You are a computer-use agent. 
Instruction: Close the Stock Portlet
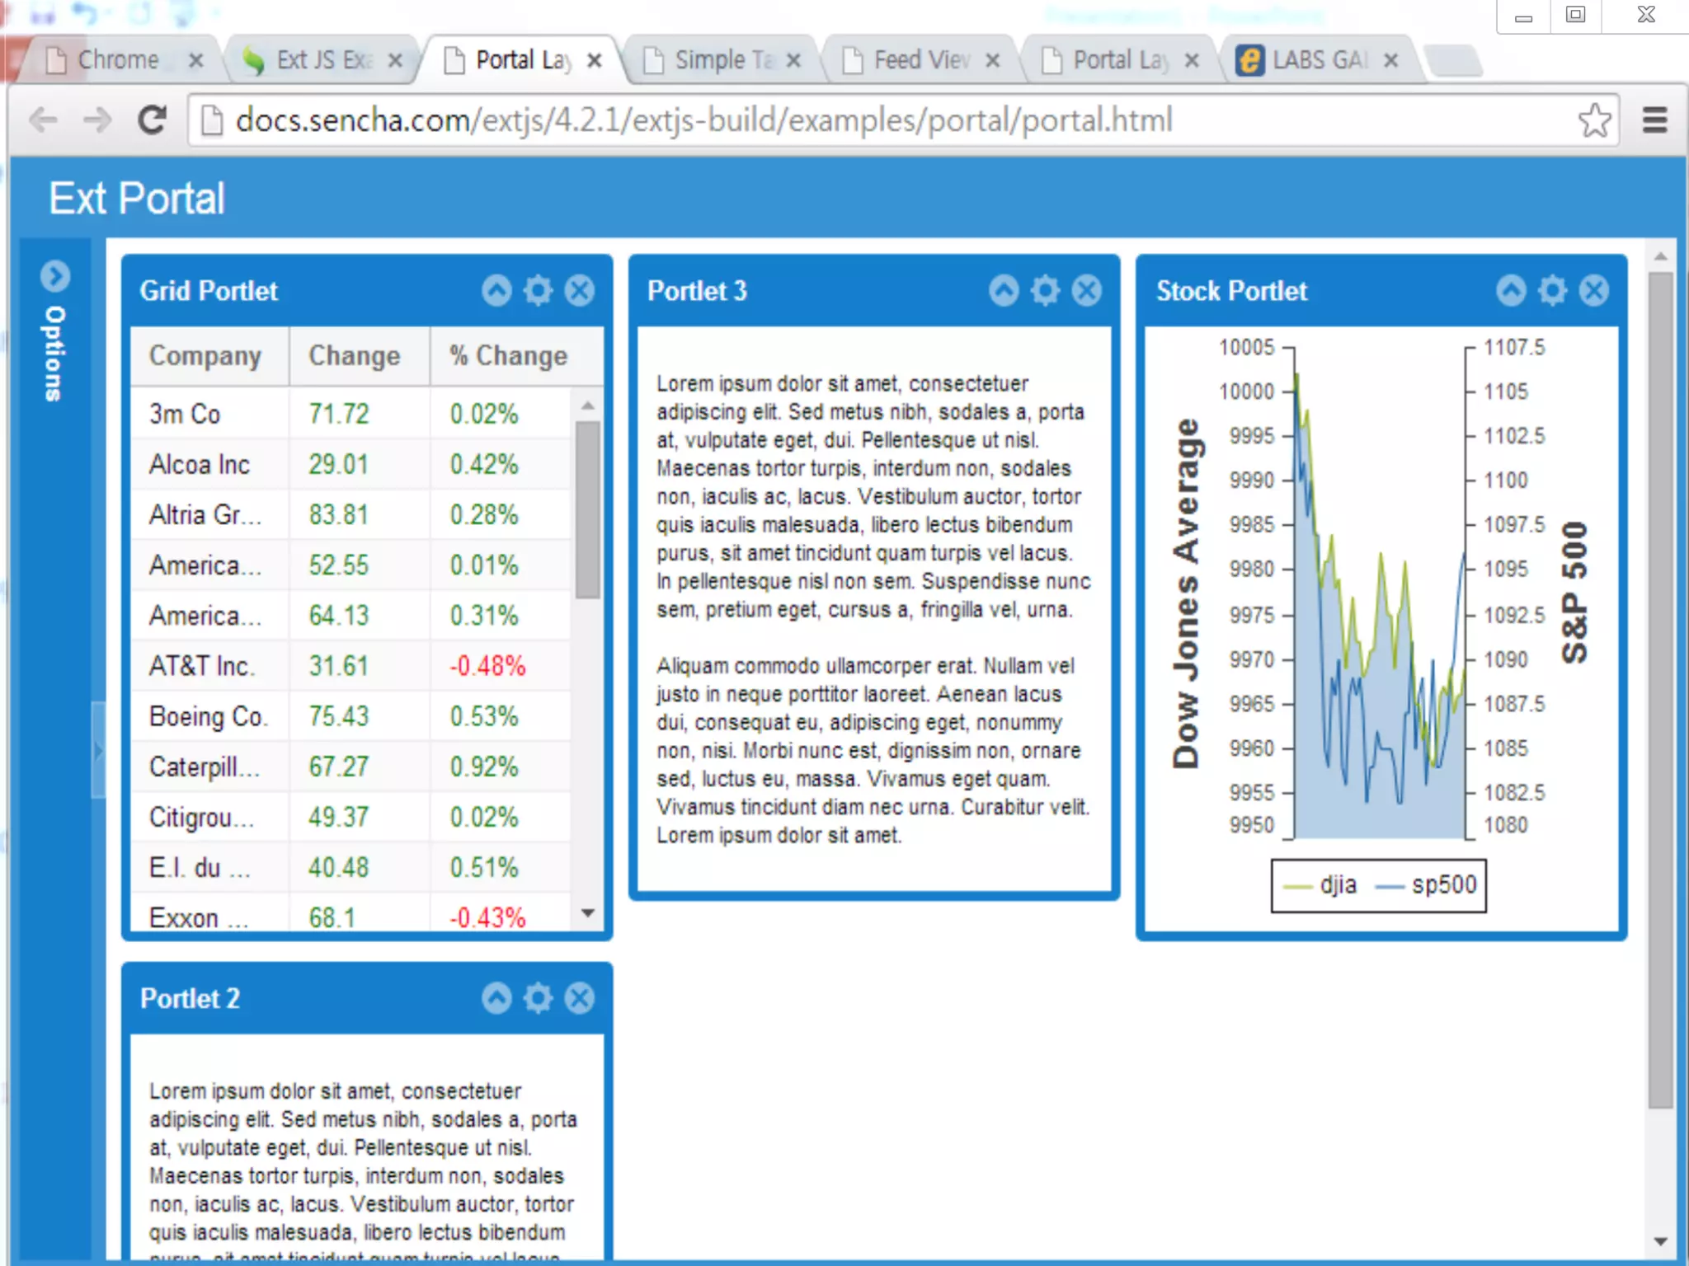pos(1594,290)
